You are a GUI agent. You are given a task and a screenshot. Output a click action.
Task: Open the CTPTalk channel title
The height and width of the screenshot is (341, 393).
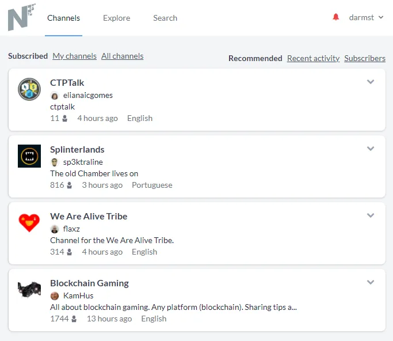(x=67, y=83)
